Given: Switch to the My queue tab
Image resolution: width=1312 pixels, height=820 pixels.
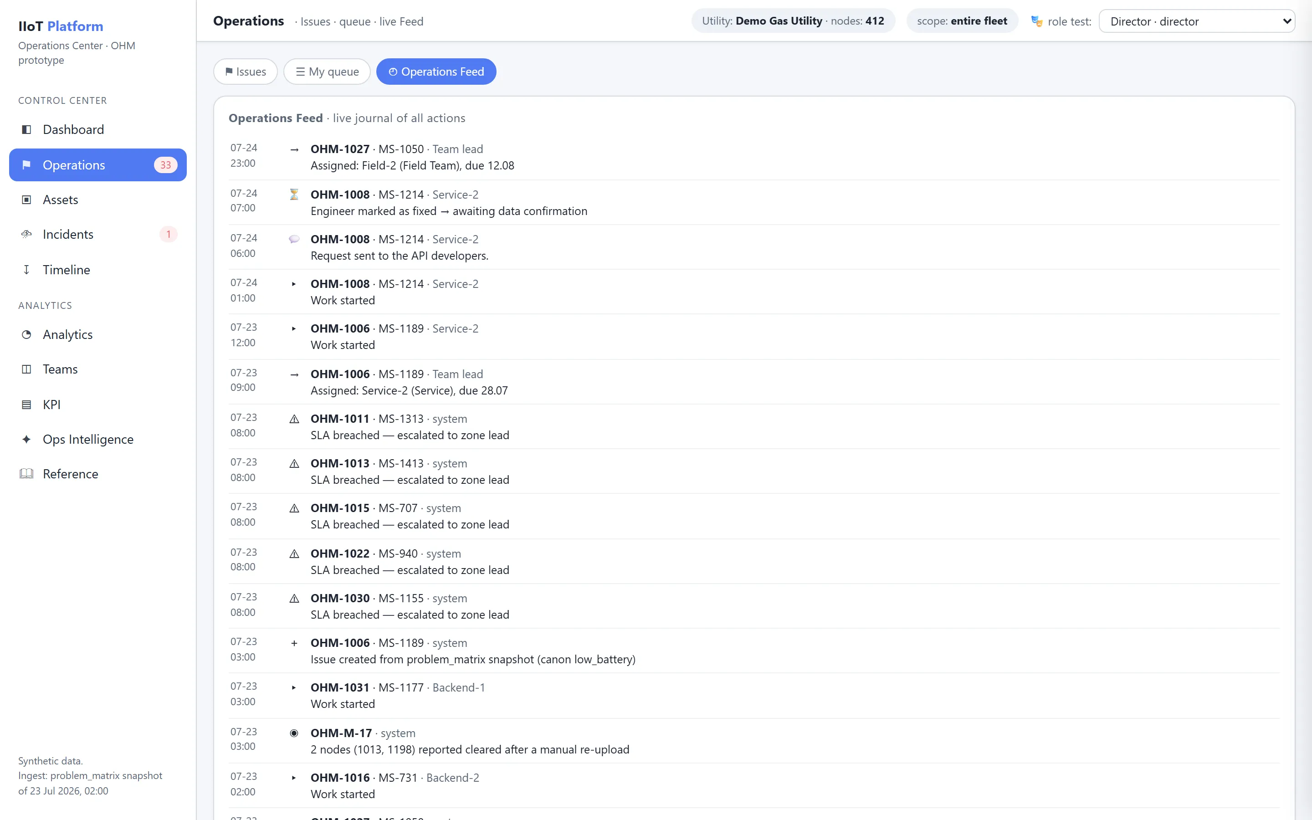Looking at the screenshot, I should pyautogui.click(x=327, y=72).
